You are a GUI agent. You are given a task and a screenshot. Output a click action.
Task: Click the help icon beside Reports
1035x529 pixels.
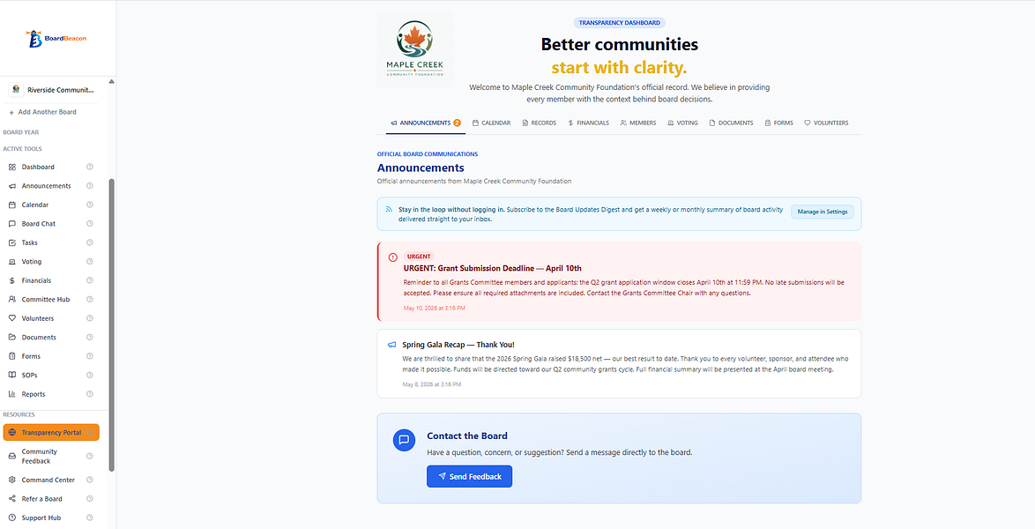click(90, 394)
